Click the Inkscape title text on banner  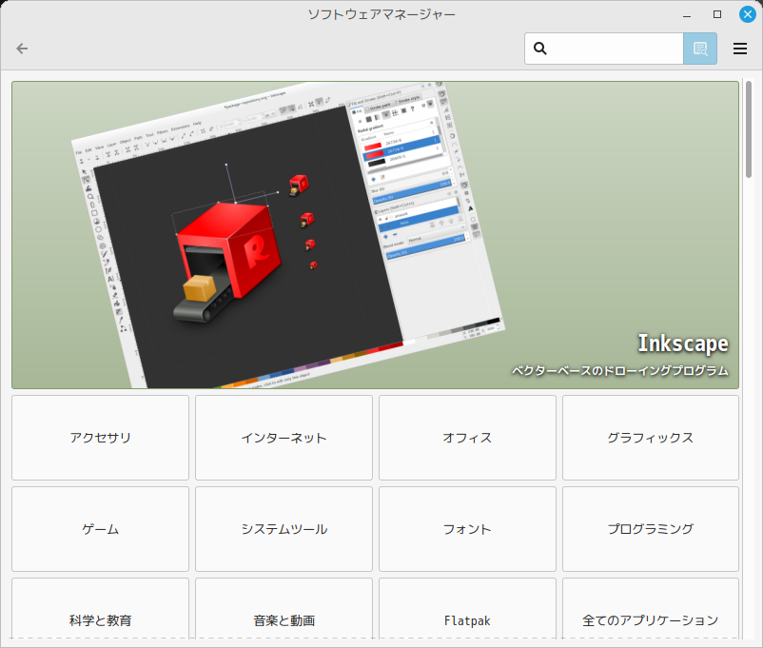tap(683, 344)
